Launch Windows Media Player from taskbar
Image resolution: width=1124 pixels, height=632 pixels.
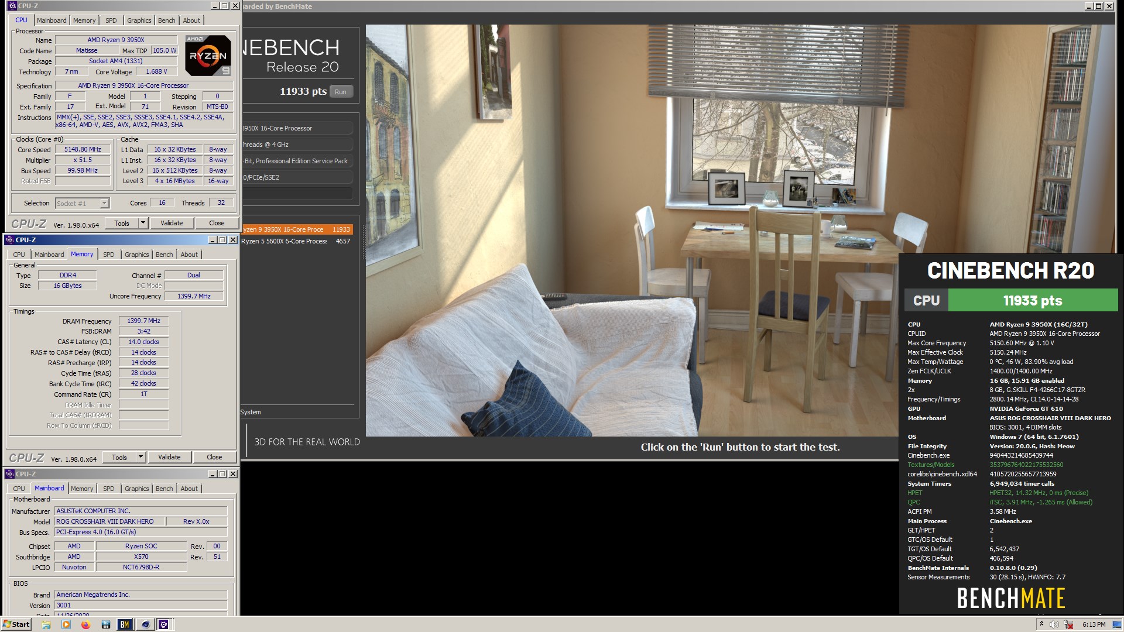(x=66, y=624)
